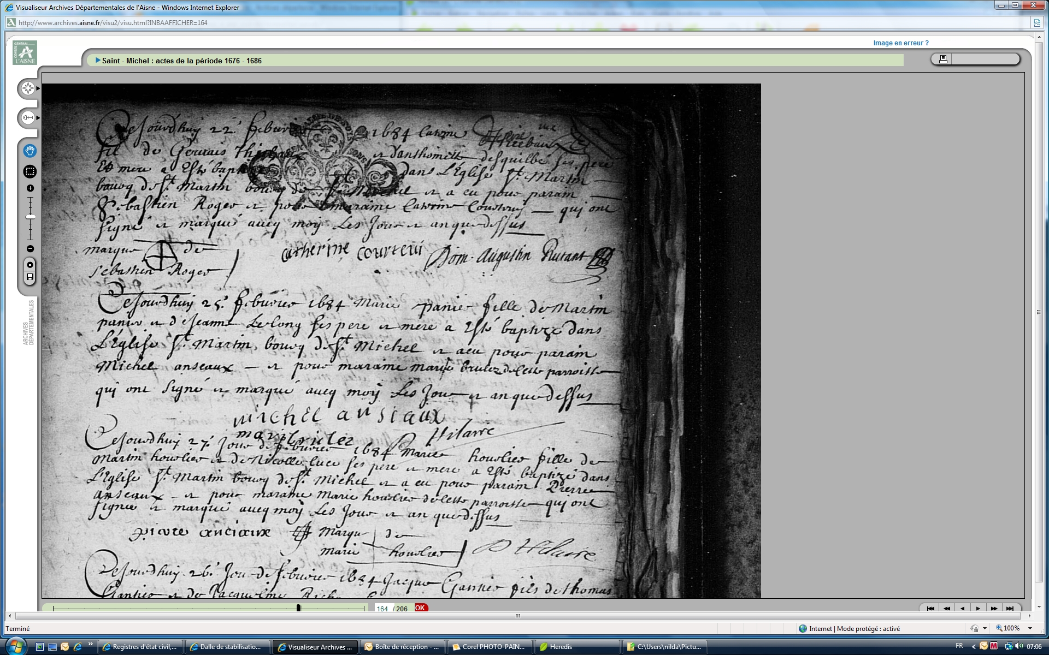Open the compass navigation panel

(28, 88)
